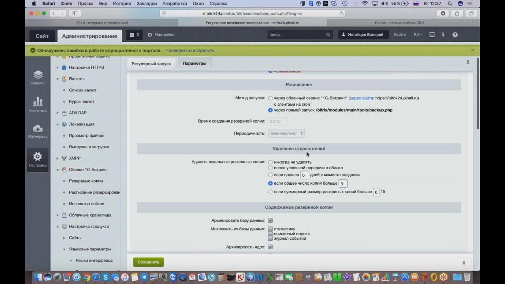The width and height of the screenshot is (505, 284).
Task: Collapse the Настройки продукта node
Action: click(58, 227)
